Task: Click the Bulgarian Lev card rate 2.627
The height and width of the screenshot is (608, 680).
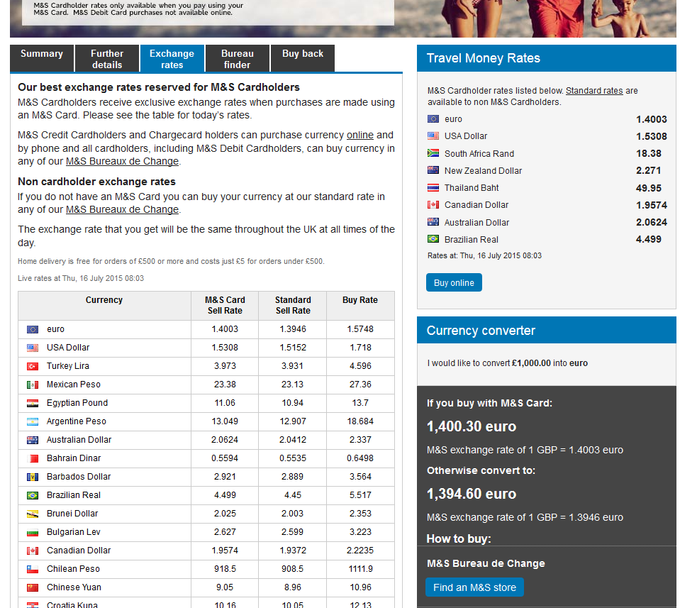Action: pos(225,532)
